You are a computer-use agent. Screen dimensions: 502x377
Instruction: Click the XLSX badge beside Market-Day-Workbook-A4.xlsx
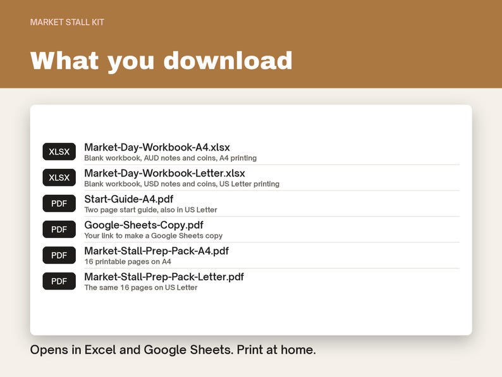pos(59,152)
